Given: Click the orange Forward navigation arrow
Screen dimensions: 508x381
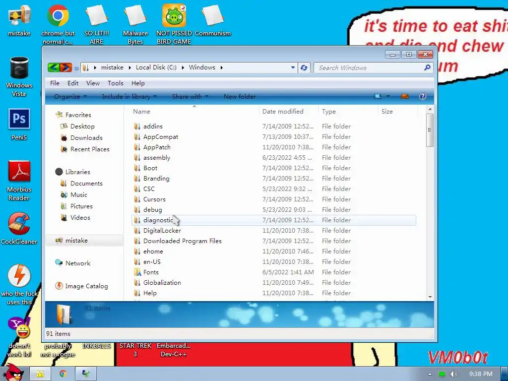Looking at the screenshot, I should coord(66,67).
